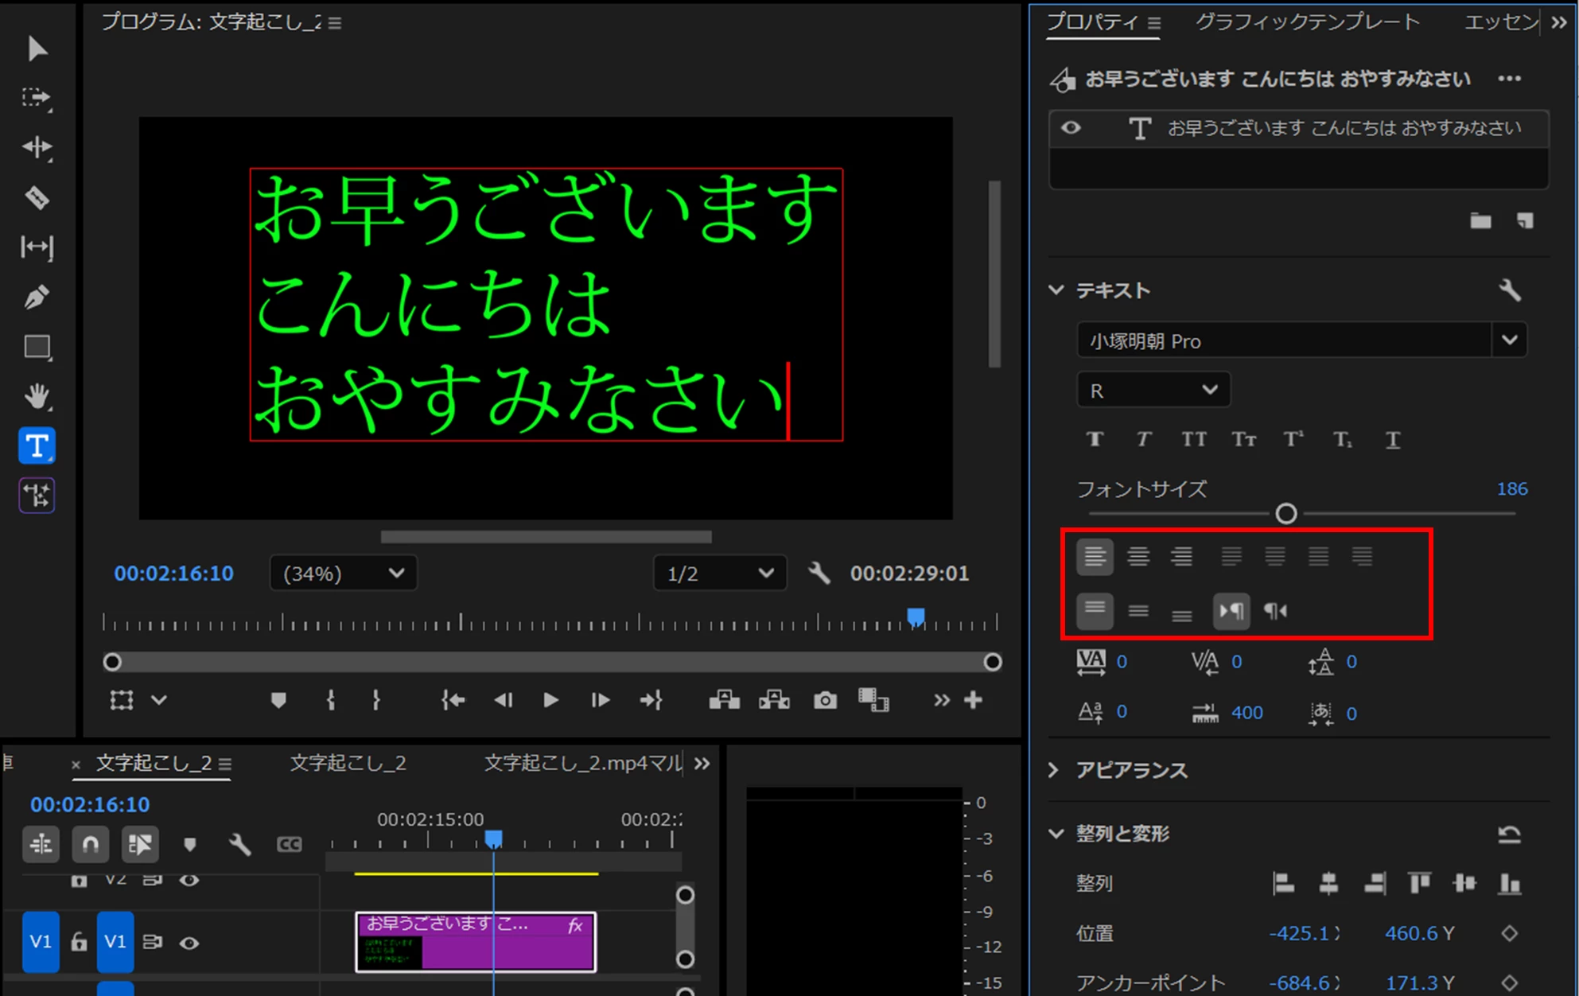
Task: Click the Add Marker icon in monitor
Action: click(x=278, y=700)
